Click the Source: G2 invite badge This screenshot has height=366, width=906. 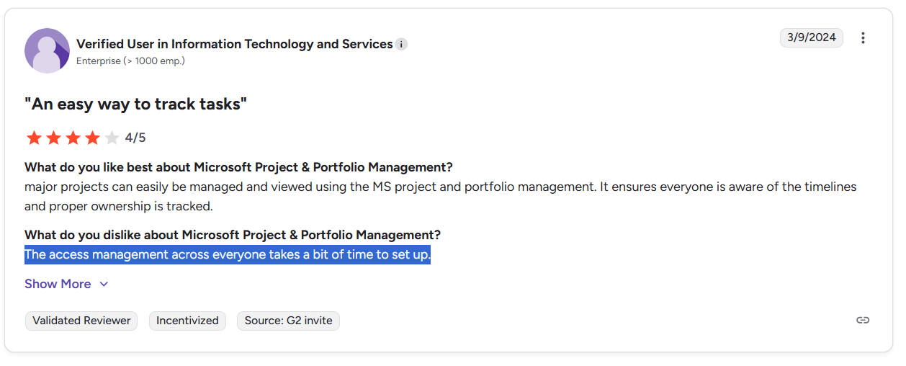(288, 321)
